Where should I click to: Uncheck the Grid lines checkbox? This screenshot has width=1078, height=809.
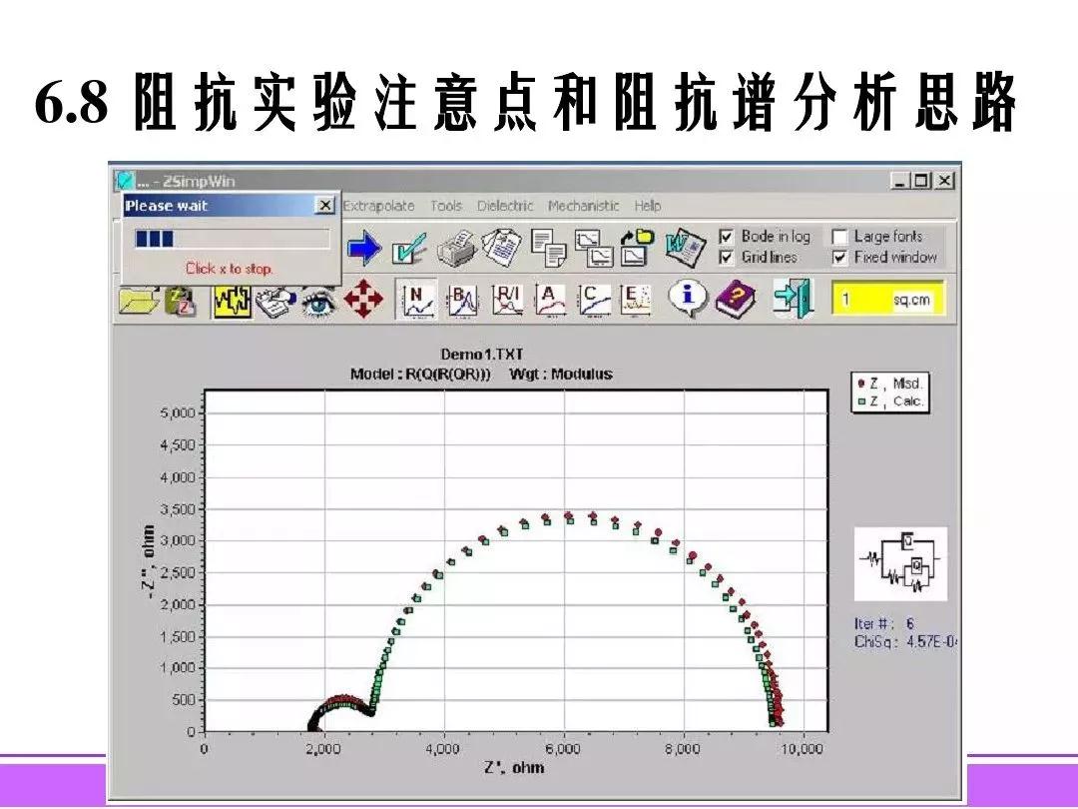pos(727,257)
